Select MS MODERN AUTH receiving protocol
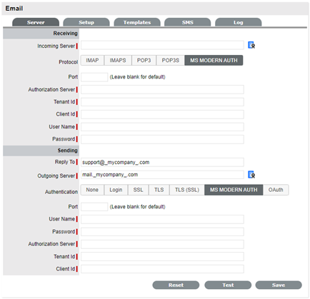310x299 pixels. point(214,61)
